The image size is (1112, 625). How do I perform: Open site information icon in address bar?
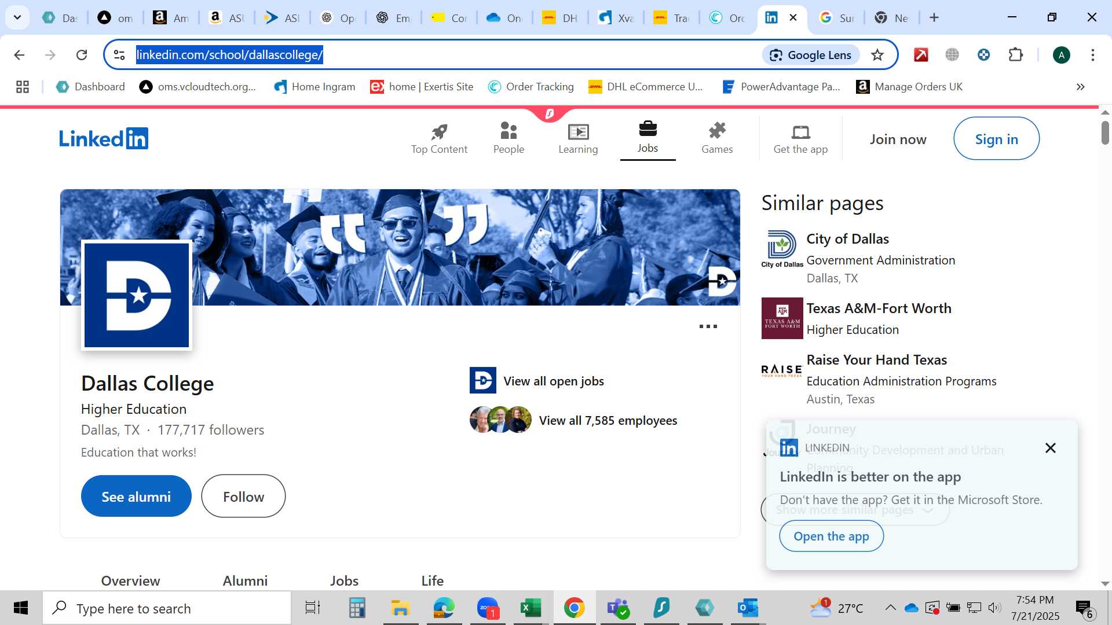click(x=119, y=55)
